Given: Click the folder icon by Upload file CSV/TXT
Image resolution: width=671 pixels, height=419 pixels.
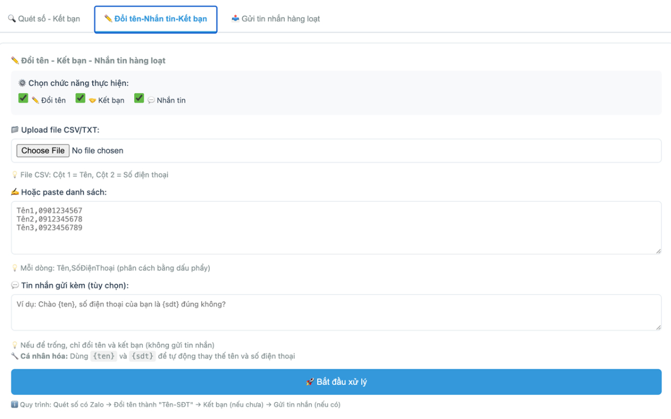Looking at the screenshot, I should (x=15, y=130).
